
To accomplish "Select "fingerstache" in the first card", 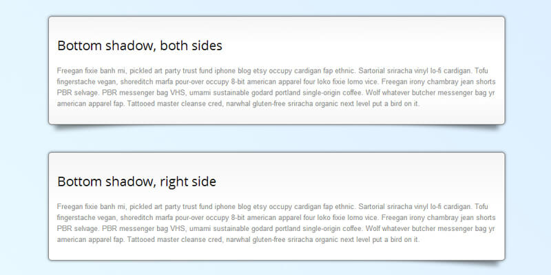I will tap(78, 81).
